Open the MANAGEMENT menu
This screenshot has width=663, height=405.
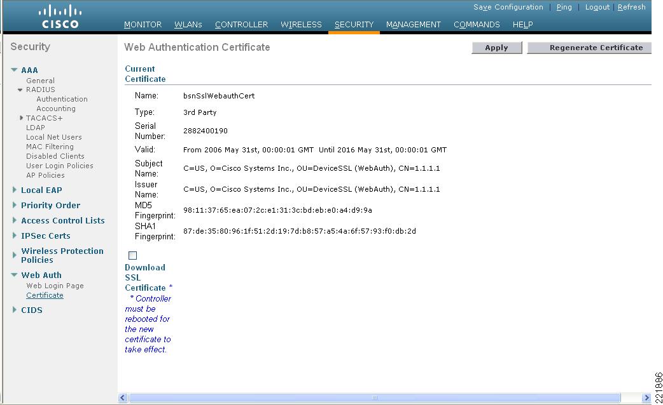coord(414,25)
